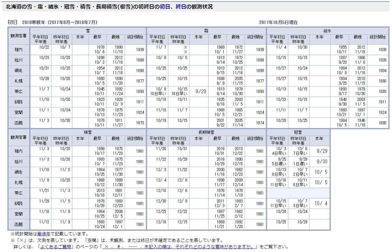Image resolution: width=392 pixels, height=252 pixels.
Task: Click the 12/30 average 長期積雪 date for 釧路
Action: pyautogui.click(x=161, y=201)
